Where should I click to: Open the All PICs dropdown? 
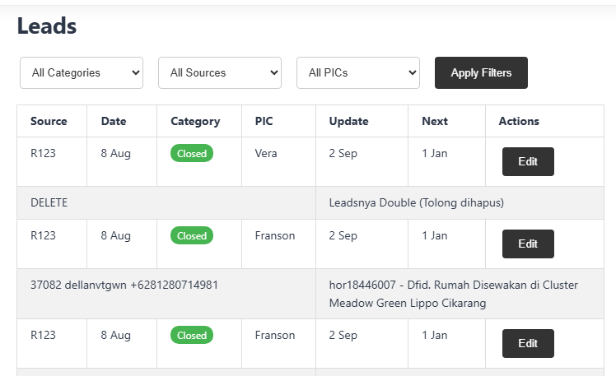point(358,72)
